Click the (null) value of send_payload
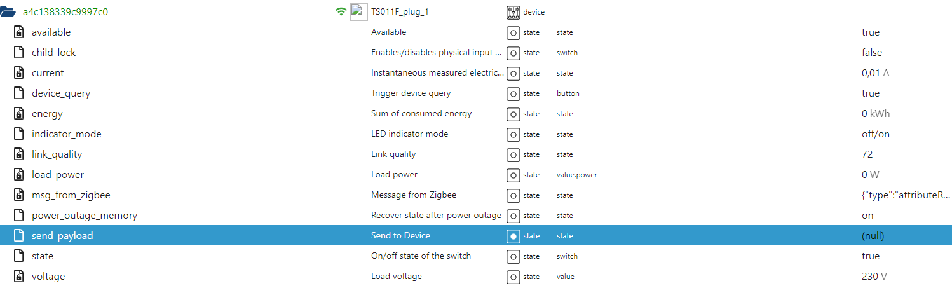The height and width of the screenshot is (288, 952). point(873,236)
